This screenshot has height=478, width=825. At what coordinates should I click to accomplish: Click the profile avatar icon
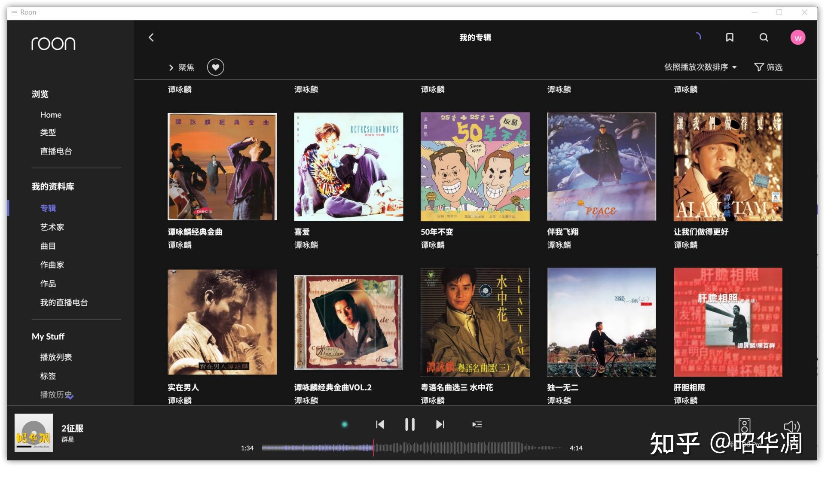coord(798,37)
